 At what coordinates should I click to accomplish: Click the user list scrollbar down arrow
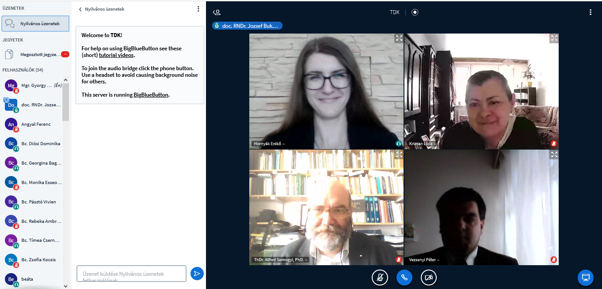point(65,286)
